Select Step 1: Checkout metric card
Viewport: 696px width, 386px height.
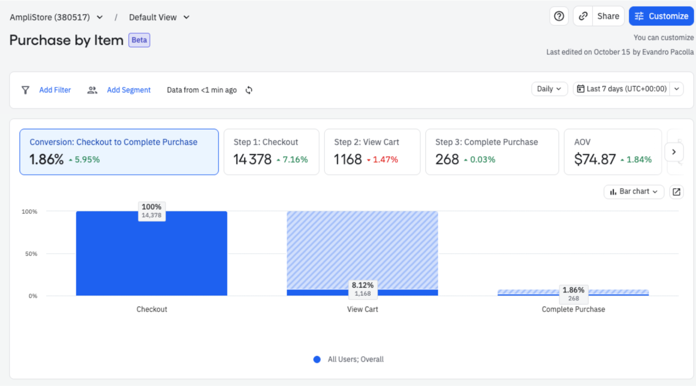click(271, 152)
